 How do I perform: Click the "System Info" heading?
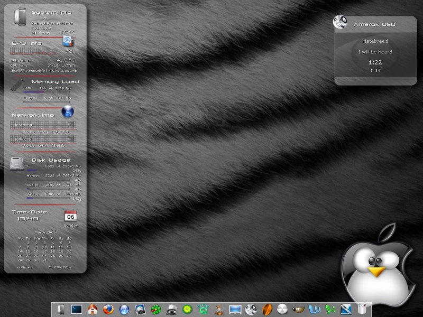[x=52, y=12]
